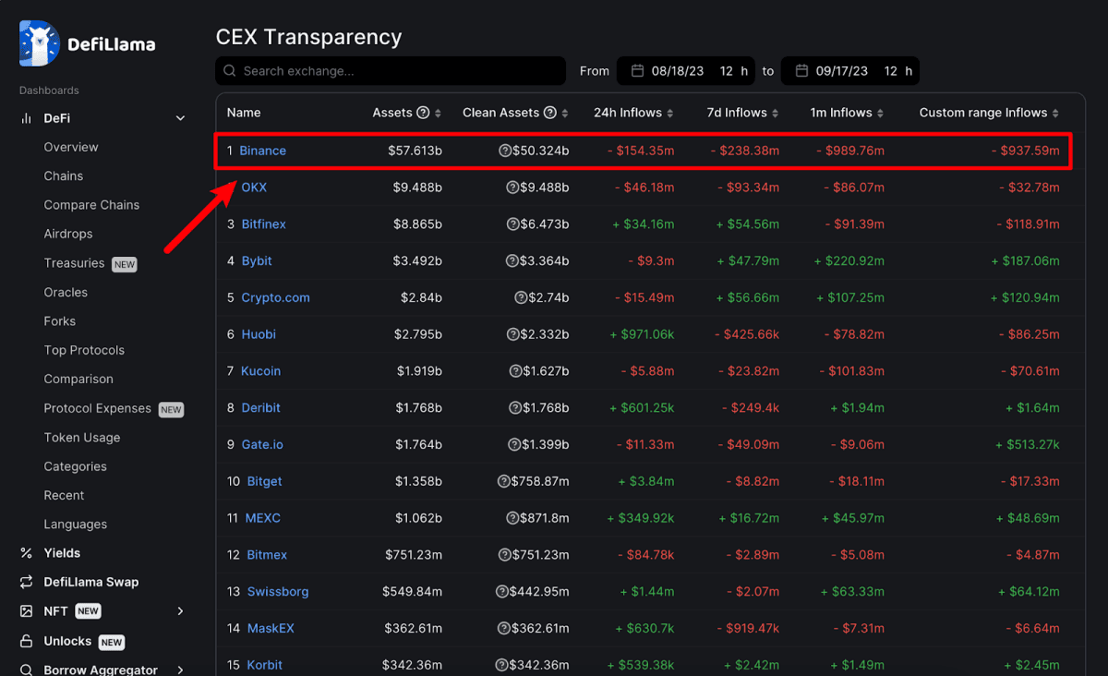The height and width of the screenshot is (676, 1108).
Task: Expand the Borrow Aggregator section
Action: pyautogui.click(x=180, y=670)
